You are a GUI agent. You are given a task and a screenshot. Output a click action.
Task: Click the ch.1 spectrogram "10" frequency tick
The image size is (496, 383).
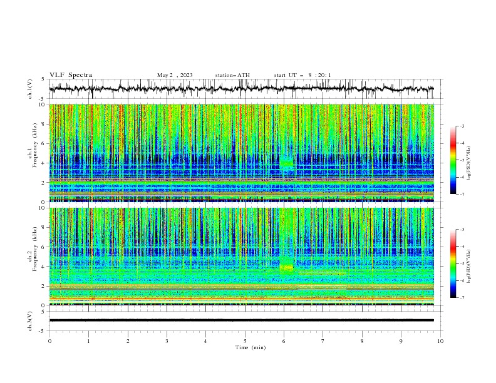pos(43,105)
